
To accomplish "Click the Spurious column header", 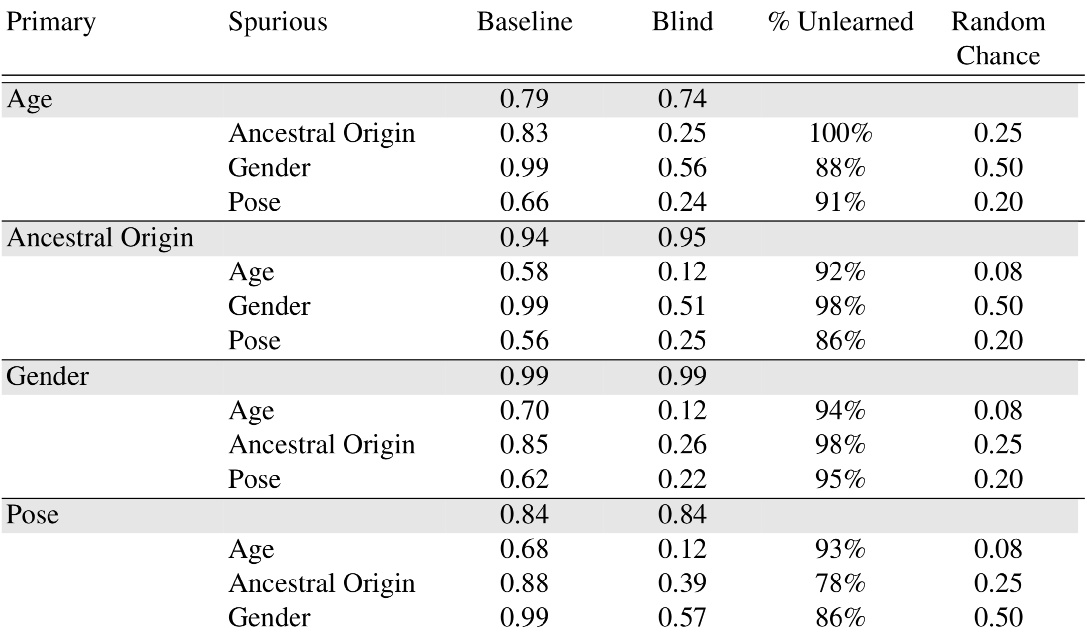I will coord(278,23).
